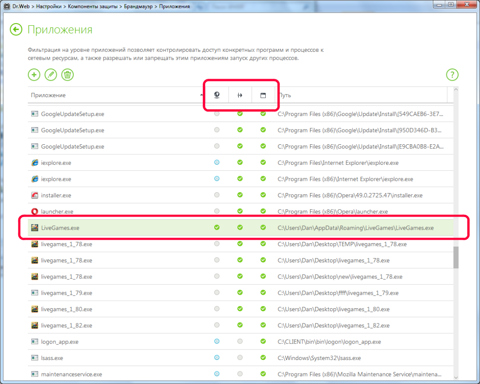Click the icon beside lsass.exe

[34, 358]
